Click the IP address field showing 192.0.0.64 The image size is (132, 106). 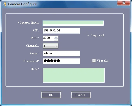61,31
